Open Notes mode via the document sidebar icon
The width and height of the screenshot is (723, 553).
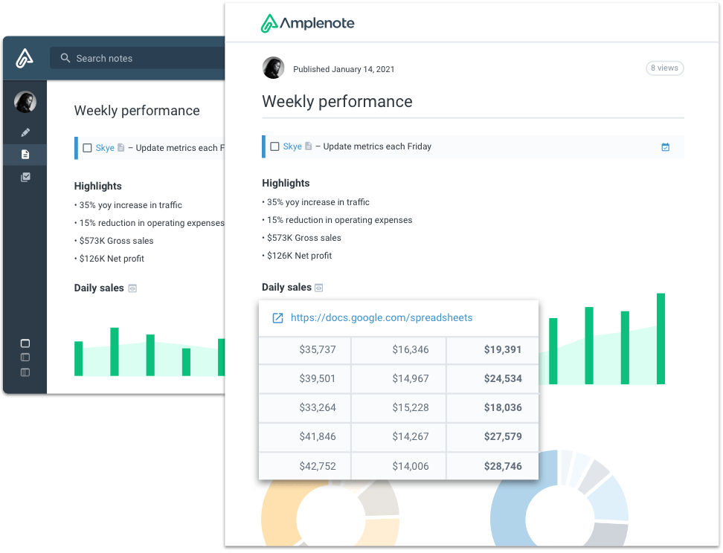point(25,155)
